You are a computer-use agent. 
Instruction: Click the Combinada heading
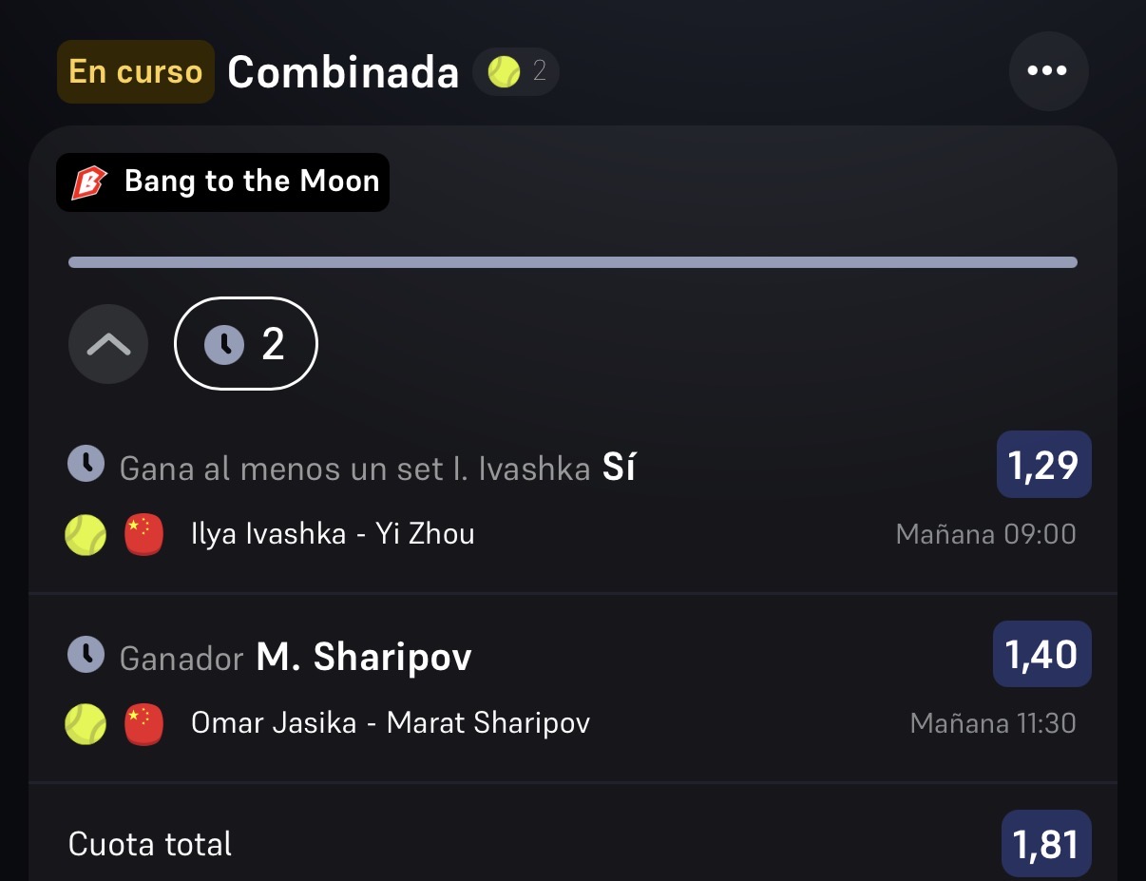coord(343,72)
